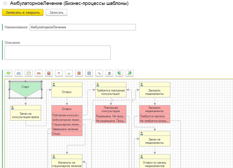
Task: Select the downward split triangle tool
Action: coord(59,73)
